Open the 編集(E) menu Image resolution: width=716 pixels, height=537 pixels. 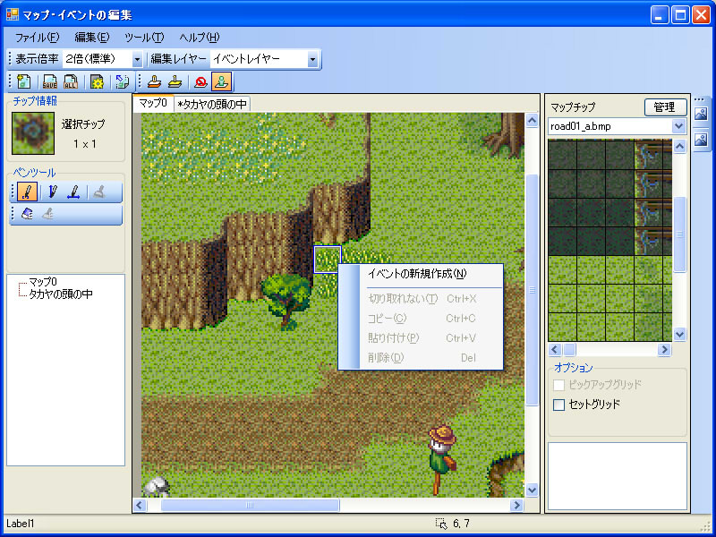(92, 38)
